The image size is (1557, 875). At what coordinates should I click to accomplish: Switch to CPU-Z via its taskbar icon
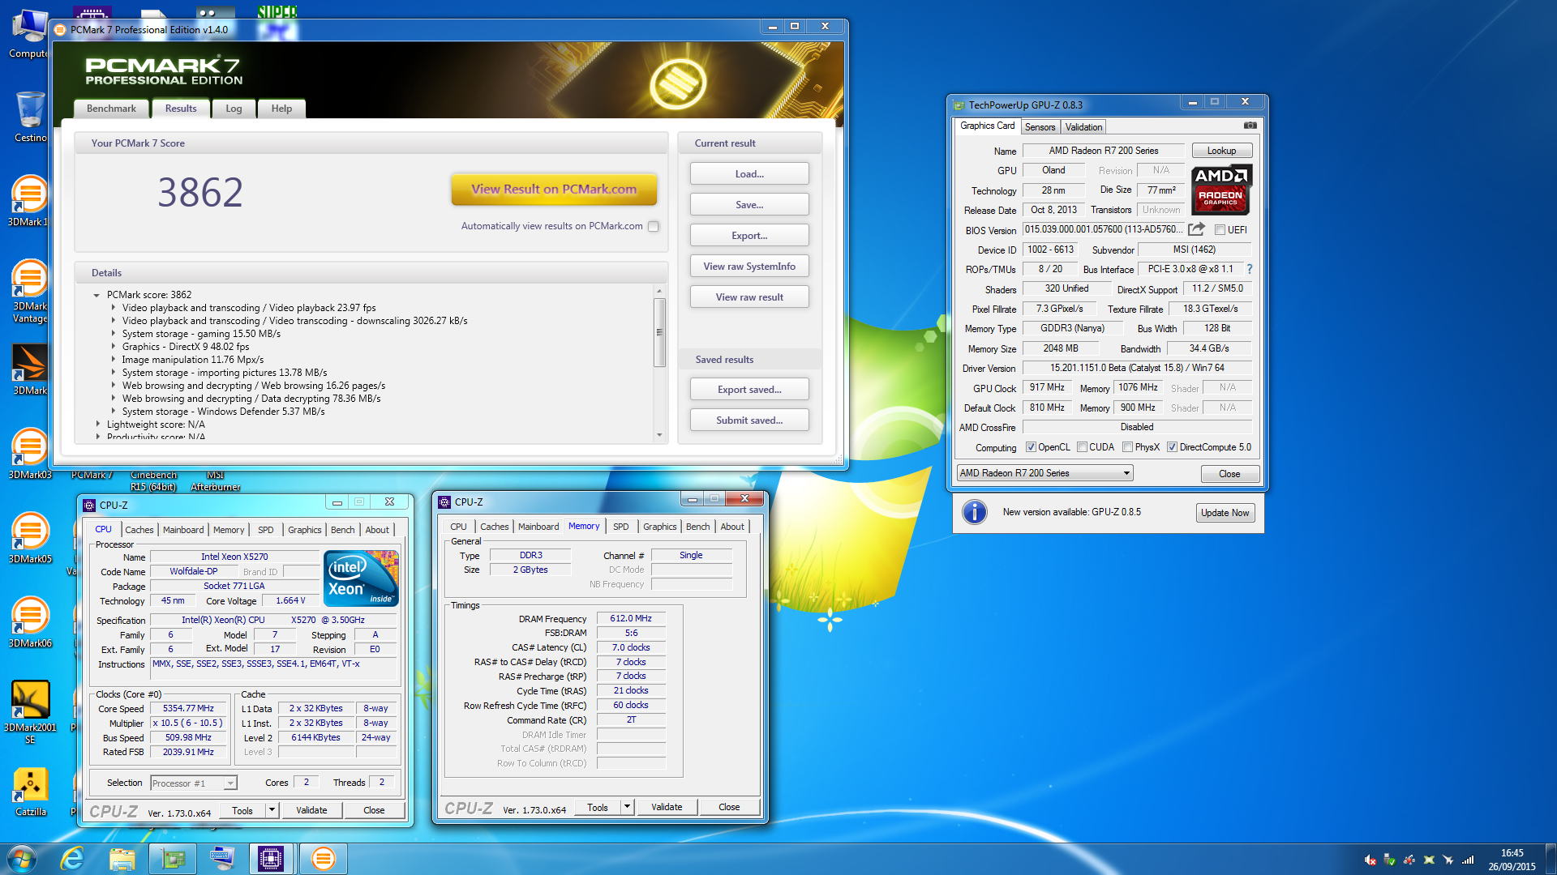point(271,858)
